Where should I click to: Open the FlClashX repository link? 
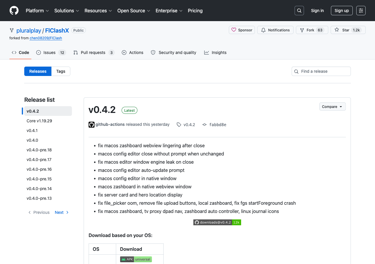(57, 31)
